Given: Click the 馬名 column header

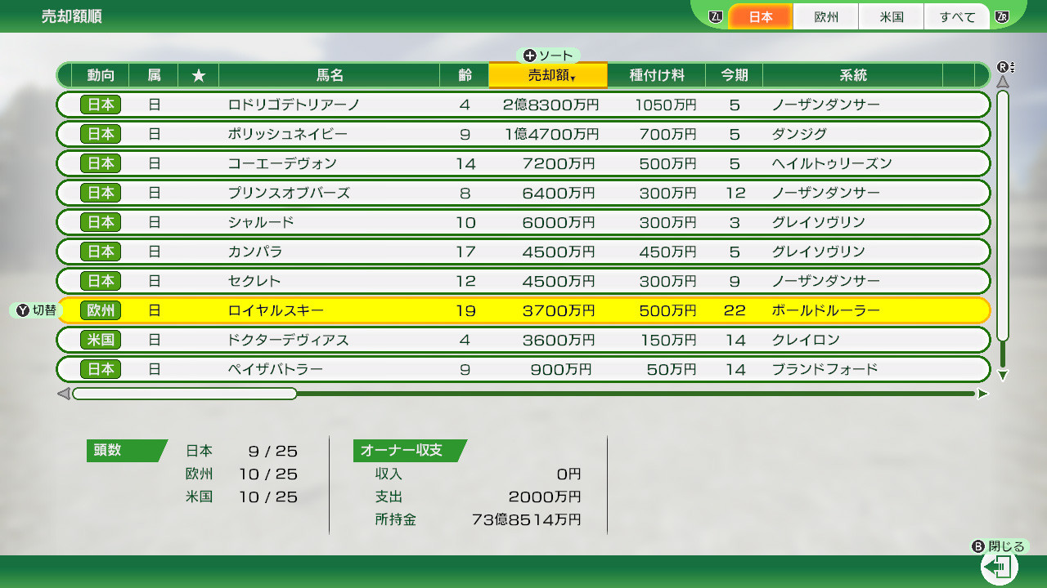Looking at the screenshot, I should pyautogui.click(x=330, y=75).
